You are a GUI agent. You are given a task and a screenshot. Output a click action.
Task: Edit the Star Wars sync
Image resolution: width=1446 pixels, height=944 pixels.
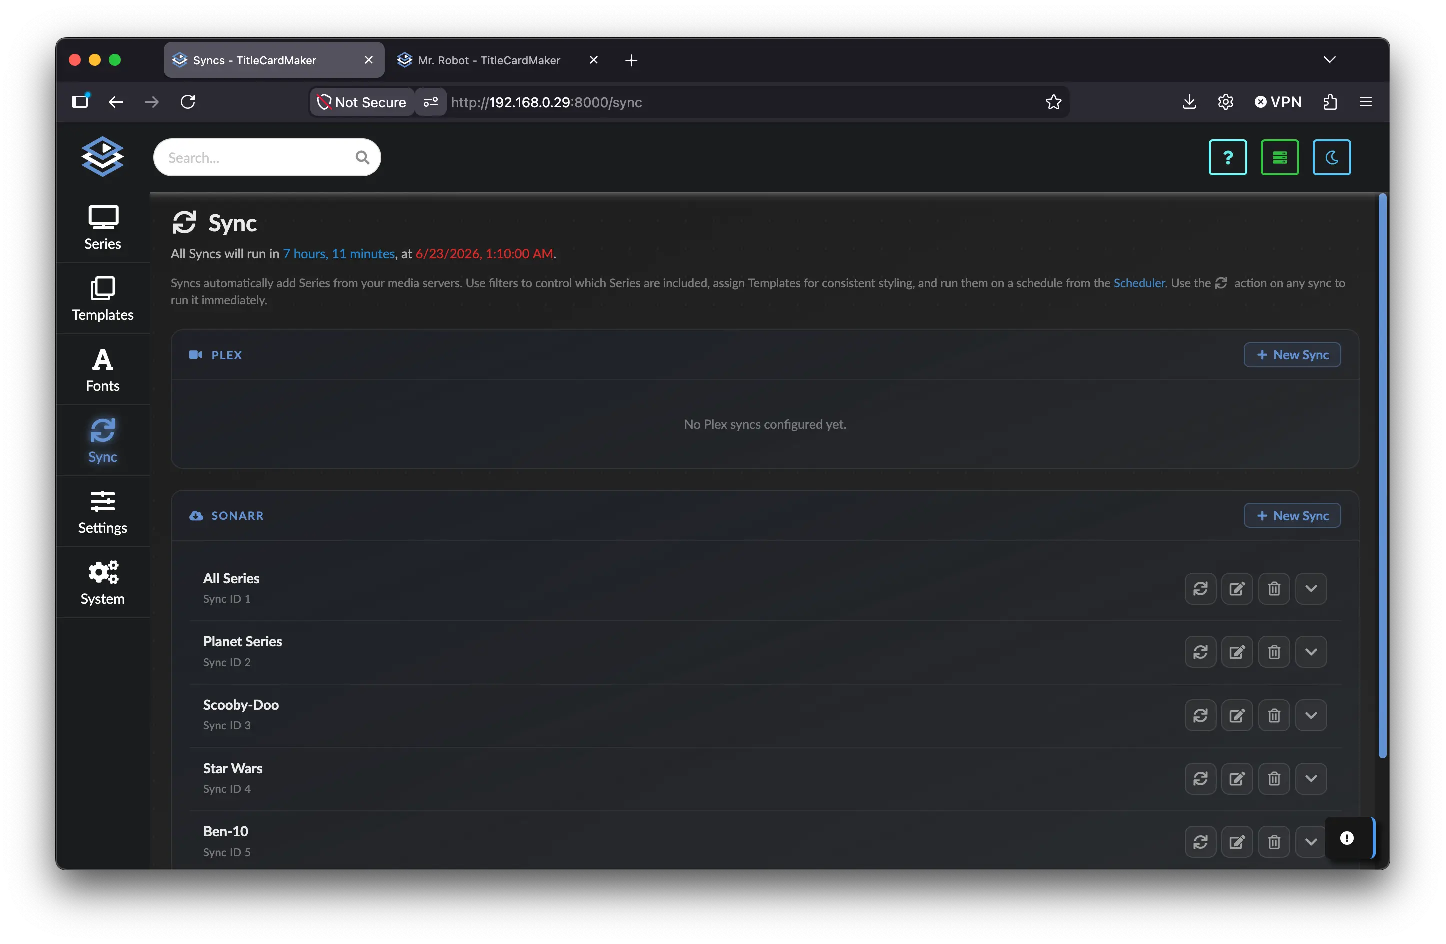tap(1237, 779)
